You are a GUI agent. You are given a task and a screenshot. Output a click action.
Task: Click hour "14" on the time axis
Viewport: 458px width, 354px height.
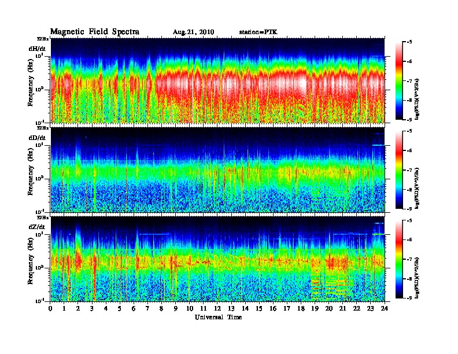pos(245,308)
